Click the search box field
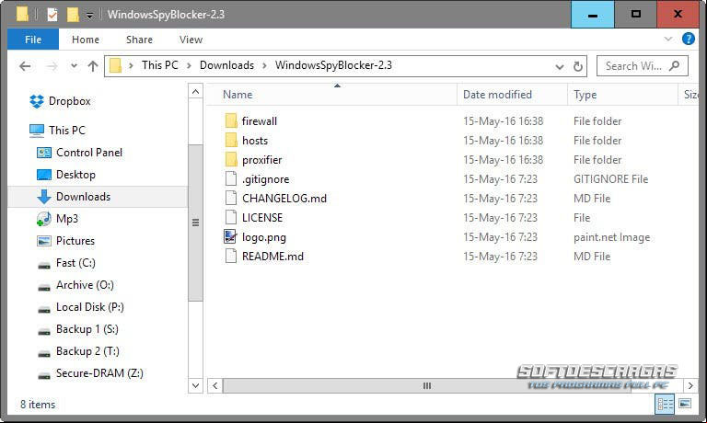Image resolution: width=707 pixels, height=423 pixels. click(642, 66)
